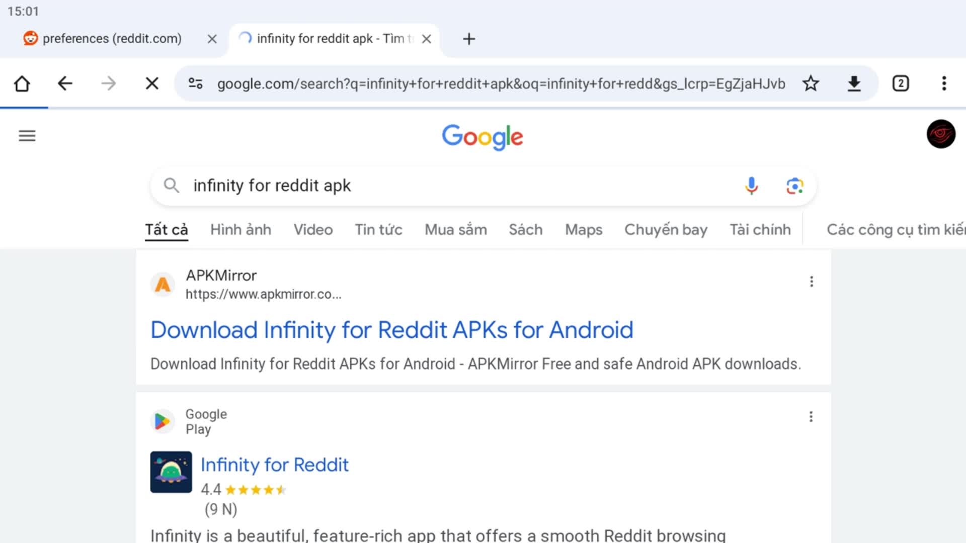Open the downloads icon in the address bar
Screen dimensions: 966x543
click(854, 83)
